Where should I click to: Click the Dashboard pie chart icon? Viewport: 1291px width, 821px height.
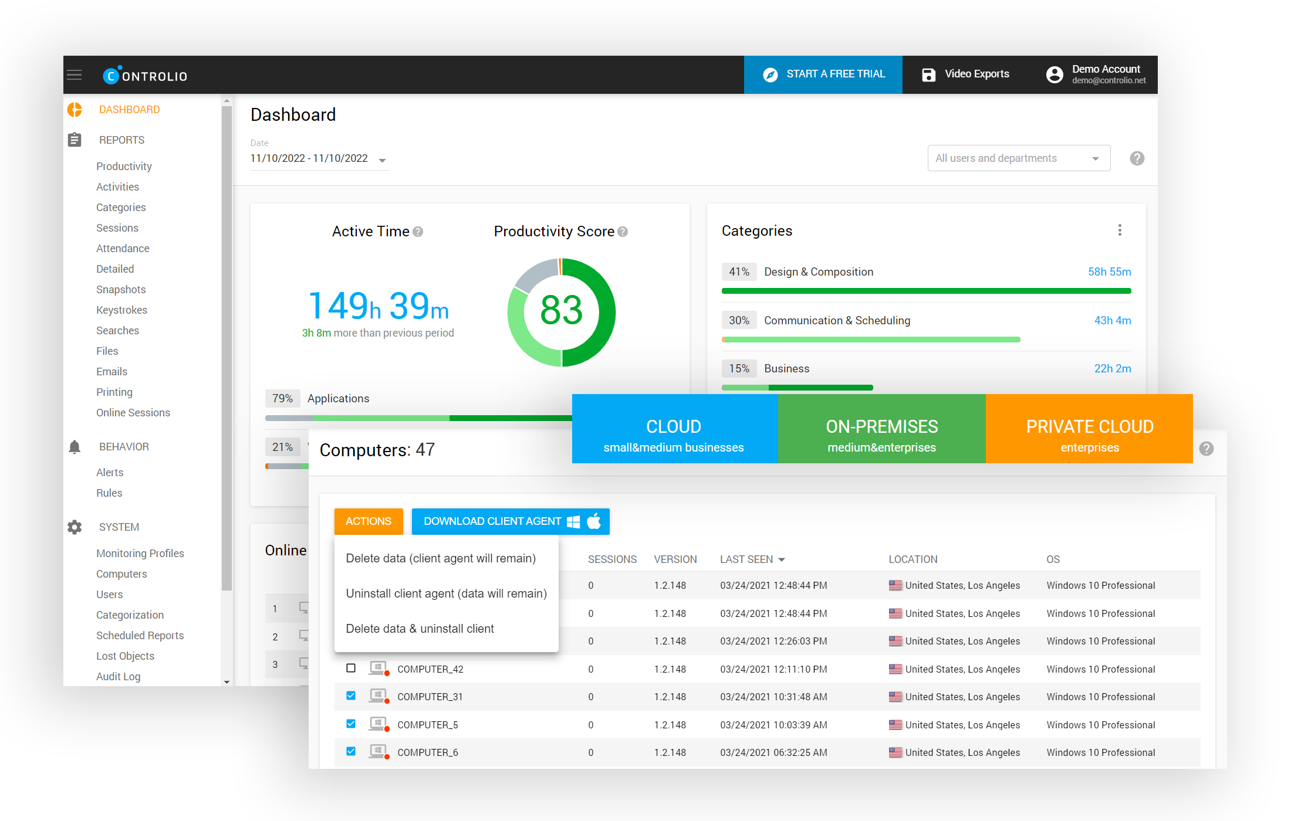pyautogui.click(x=75, y=110)
